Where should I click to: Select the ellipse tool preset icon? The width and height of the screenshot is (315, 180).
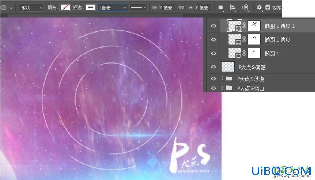pos(3,7)
